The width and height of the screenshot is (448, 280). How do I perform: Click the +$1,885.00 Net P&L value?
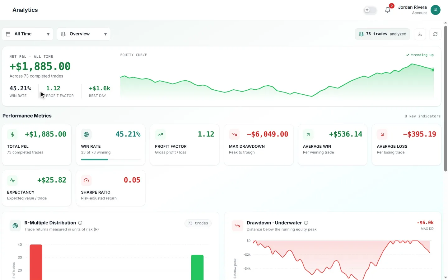40,66
